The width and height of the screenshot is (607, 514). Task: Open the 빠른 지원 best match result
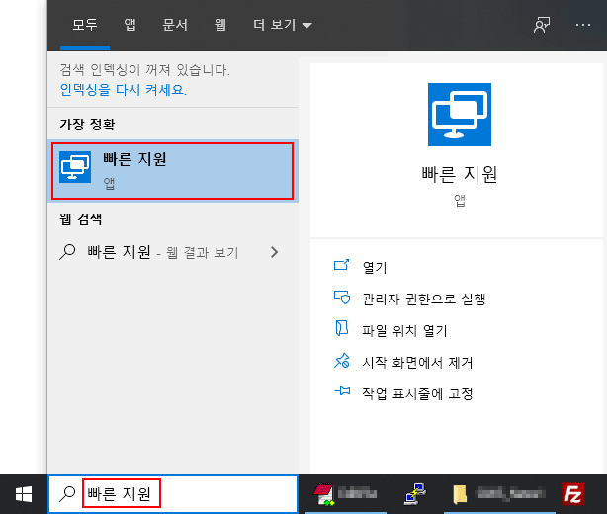(173, 169)
